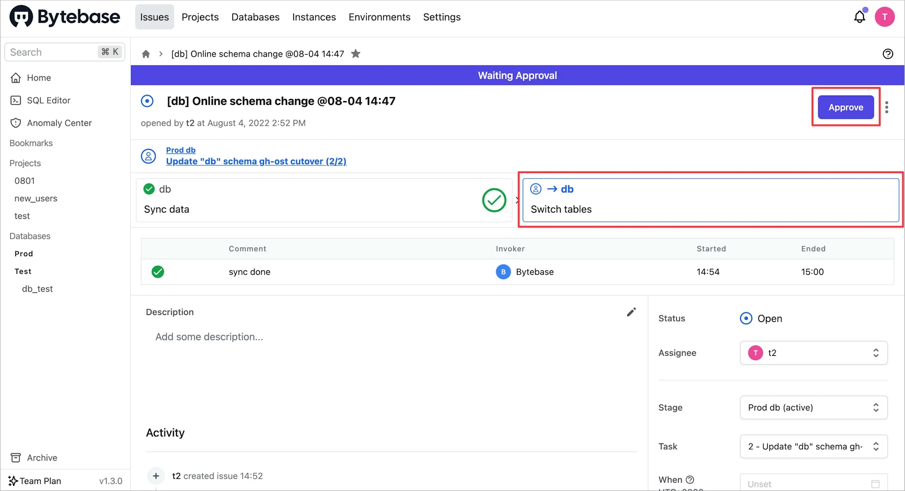Open the Stage Prod db dropdown
This screenshot has width=905, height=491.
813,408
